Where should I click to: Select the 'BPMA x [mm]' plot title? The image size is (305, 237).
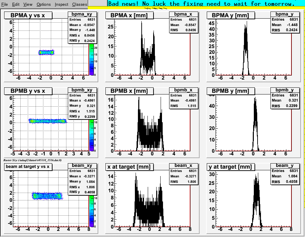[x=129, y=15]
